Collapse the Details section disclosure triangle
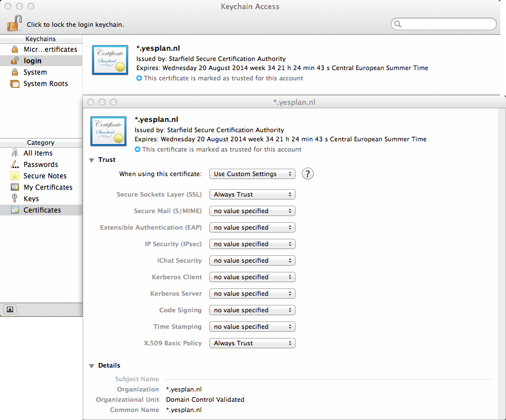The height and width of the screenshot is (420, 506). [91, 366]
